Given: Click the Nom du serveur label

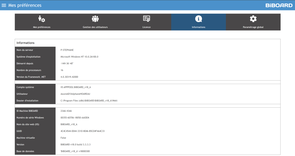Looking at the screenshot, I should (x=25, y=50).
